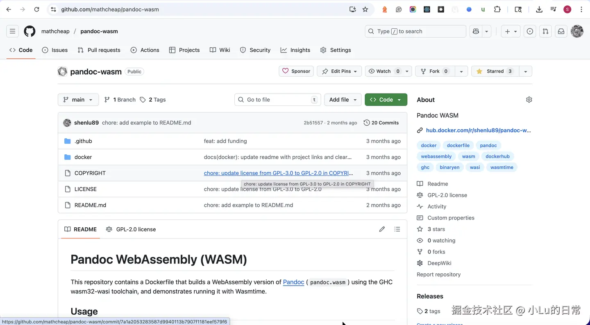Open the Security tab
Screen dimensions: 590x325
tap(255, 50)
